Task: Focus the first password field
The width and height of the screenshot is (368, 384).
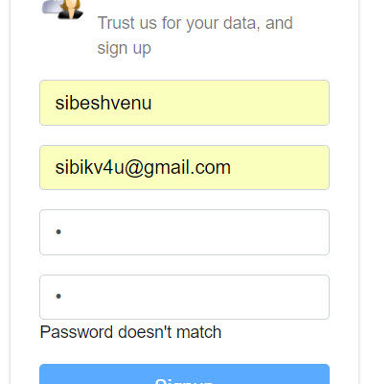Action: [x=184, y=232]
